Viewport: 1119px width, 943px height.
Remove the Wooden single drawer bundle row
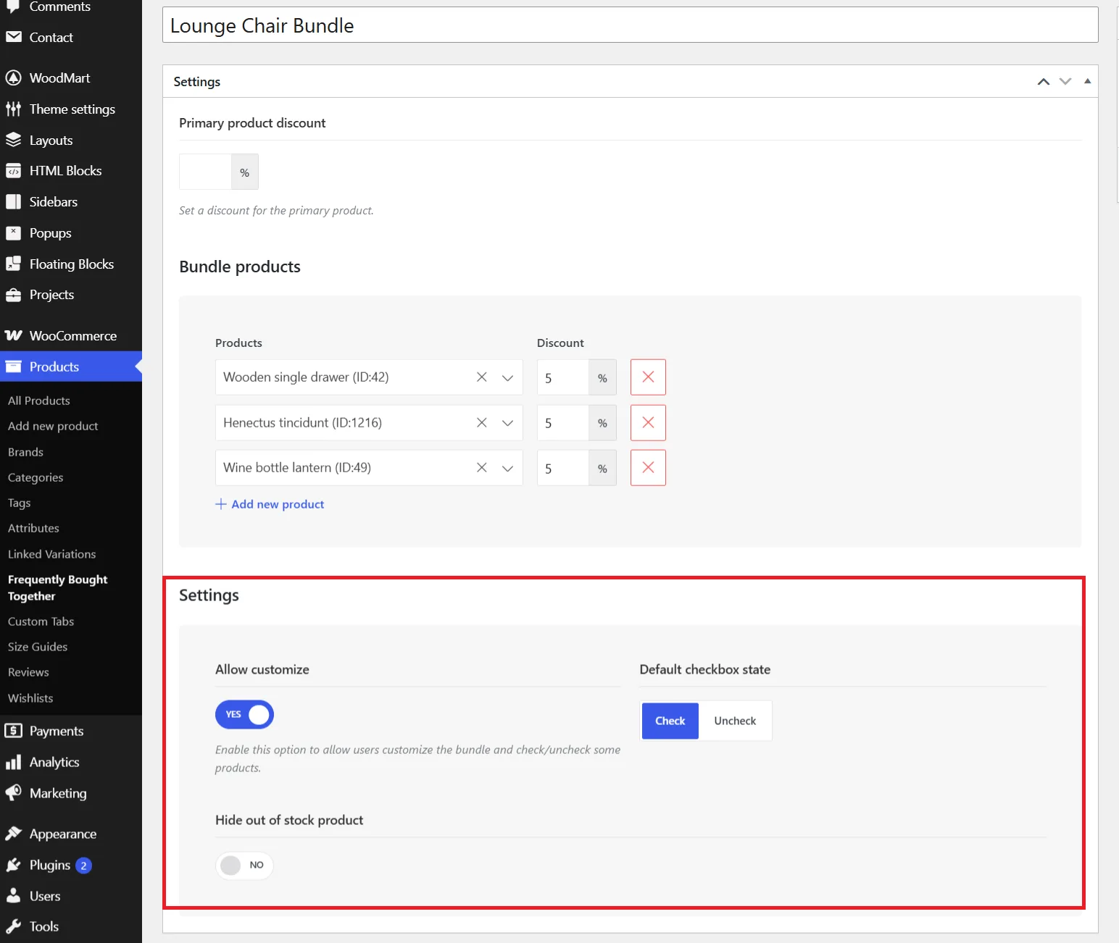click(648, 377)
